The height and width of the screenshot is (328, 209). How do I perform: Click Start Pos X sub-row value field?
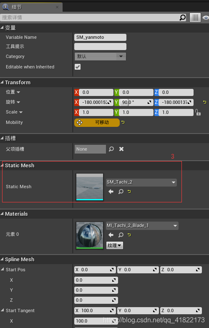point(96,280)
